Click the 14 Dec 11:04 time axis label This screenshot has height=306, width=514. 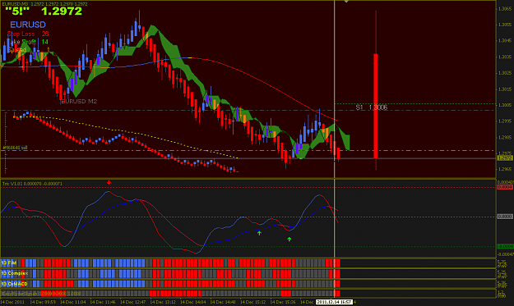coord(72,302)
